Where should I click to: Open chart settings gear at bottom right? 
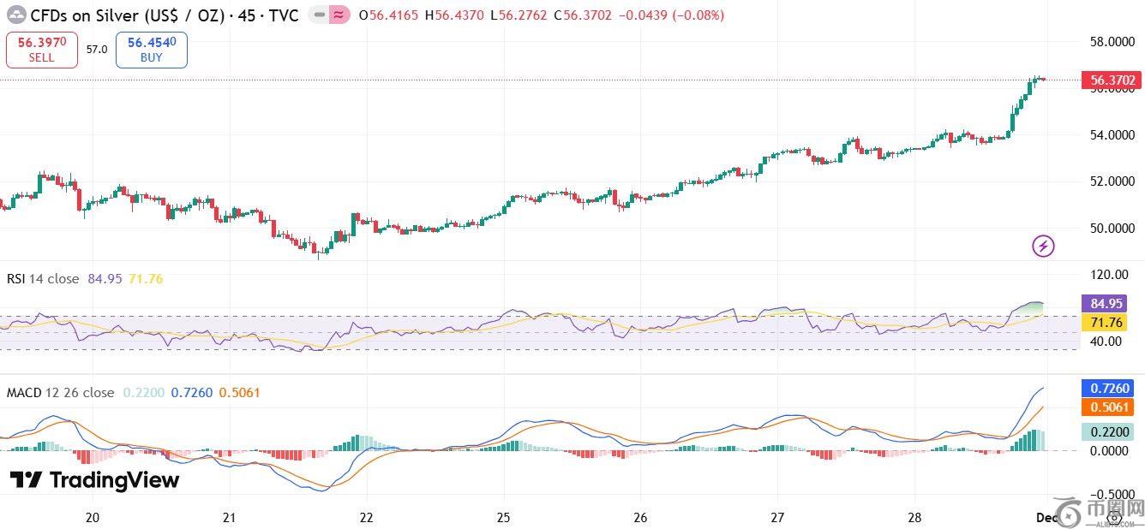pos(1114,516)
